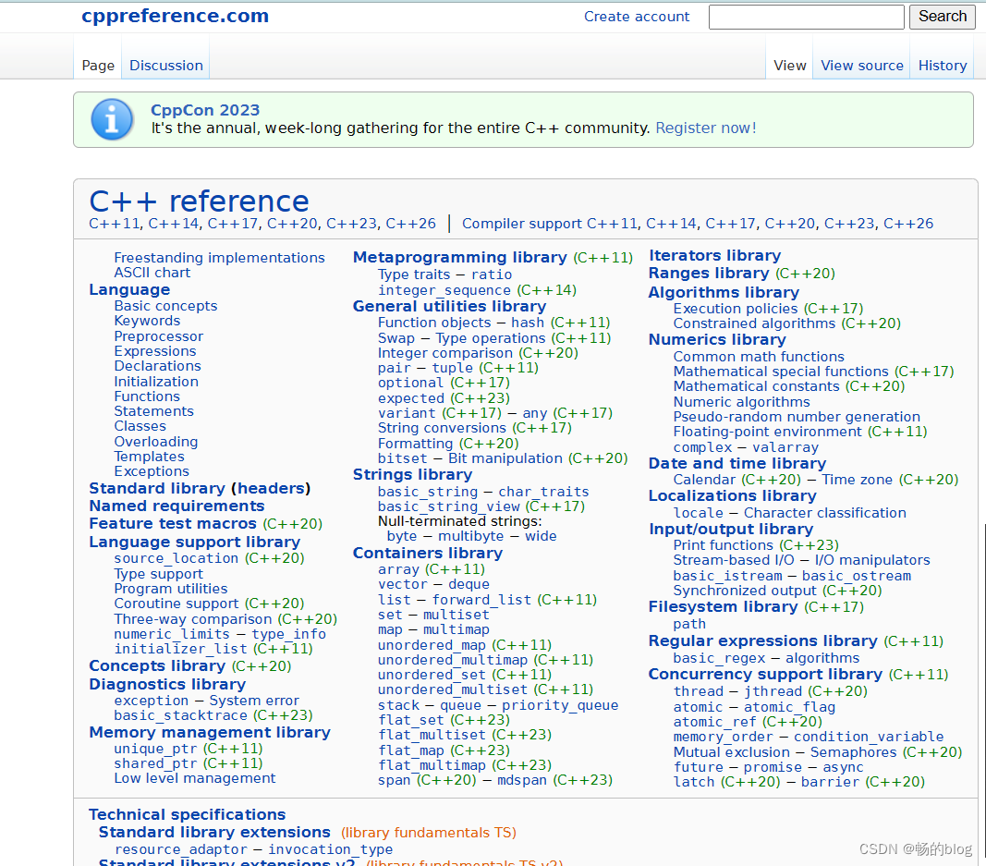Open Three-way comparison link
Screen dimensions: 986x866
193,619
